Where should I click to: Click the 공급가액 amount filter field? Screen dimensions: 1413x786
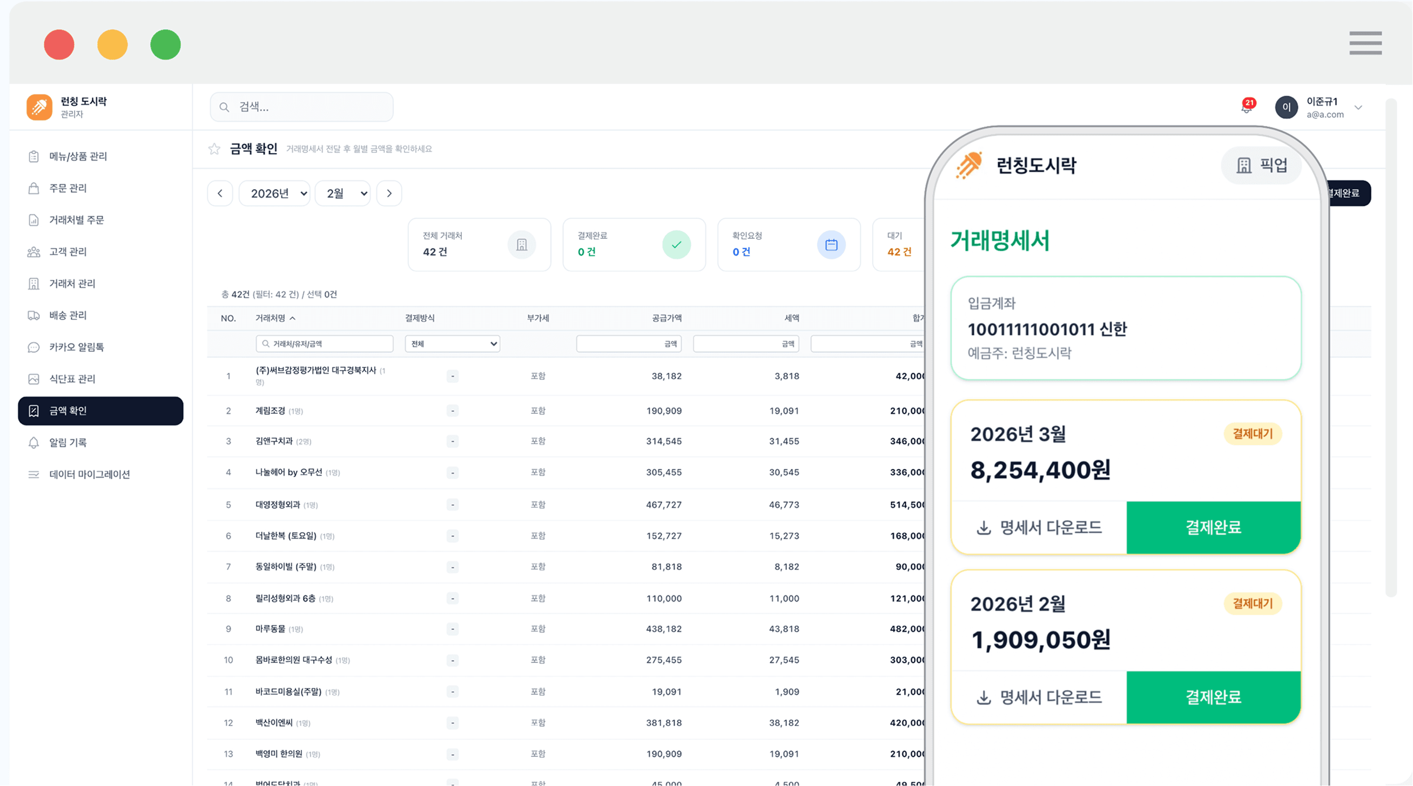click(x=629, y=344)
